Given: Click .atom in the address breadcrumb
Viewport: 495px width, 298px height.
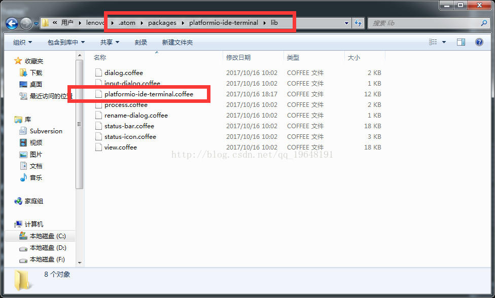Looking at the screenshot, I should (x=127, y=23).
